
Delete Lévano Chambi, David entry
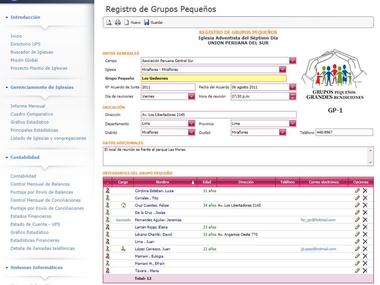365,234
